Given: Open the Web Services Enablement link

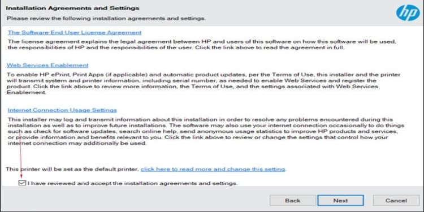Looking at the screenshot, I should 47,65.
